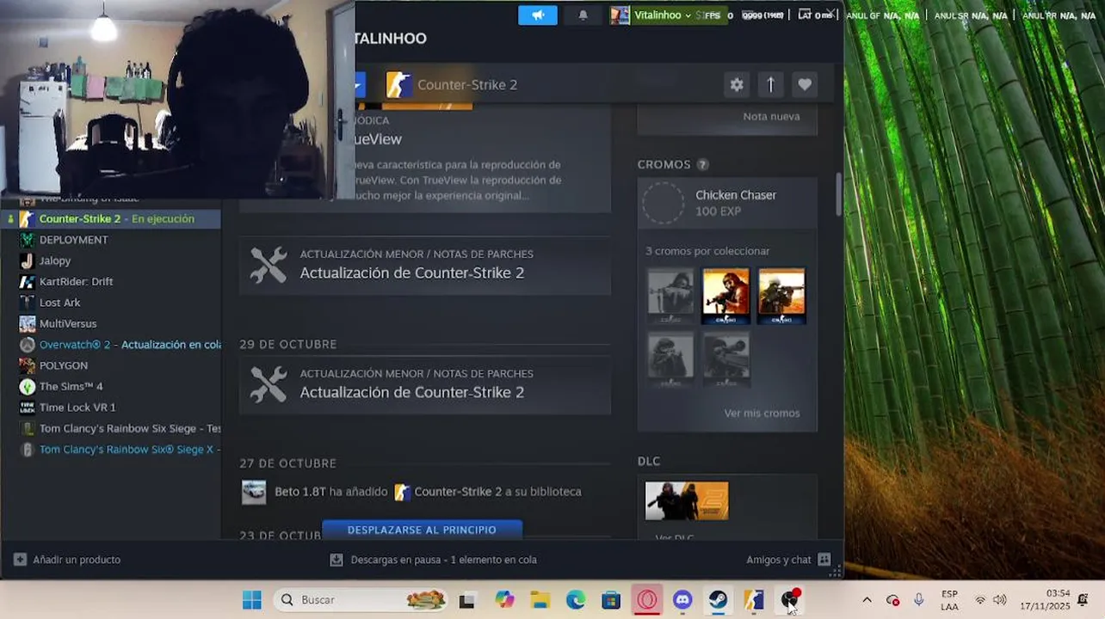
Task: Click the POLYGON game icon
Action: (28, 365)
